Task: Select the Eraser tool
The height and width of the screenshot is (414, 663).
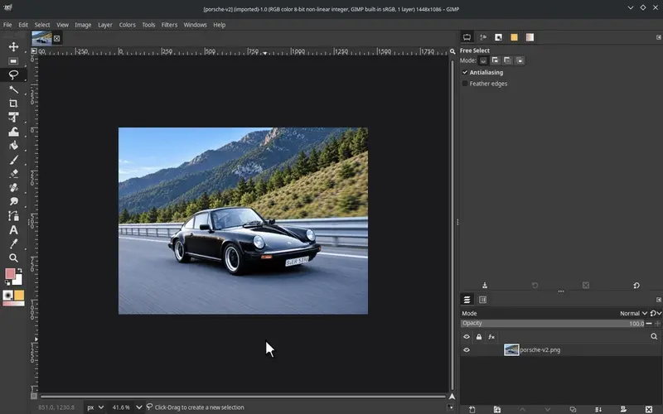Action: (x=13, y=174)
